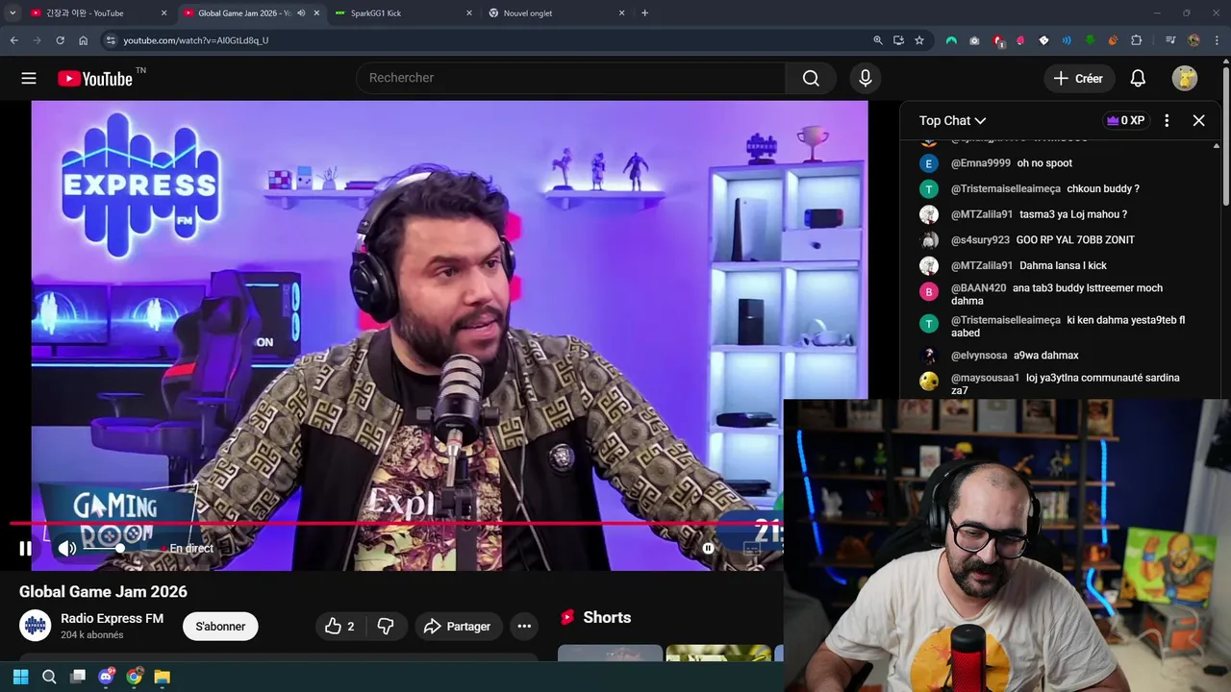Start voice search with the microphone

point(866,78)
